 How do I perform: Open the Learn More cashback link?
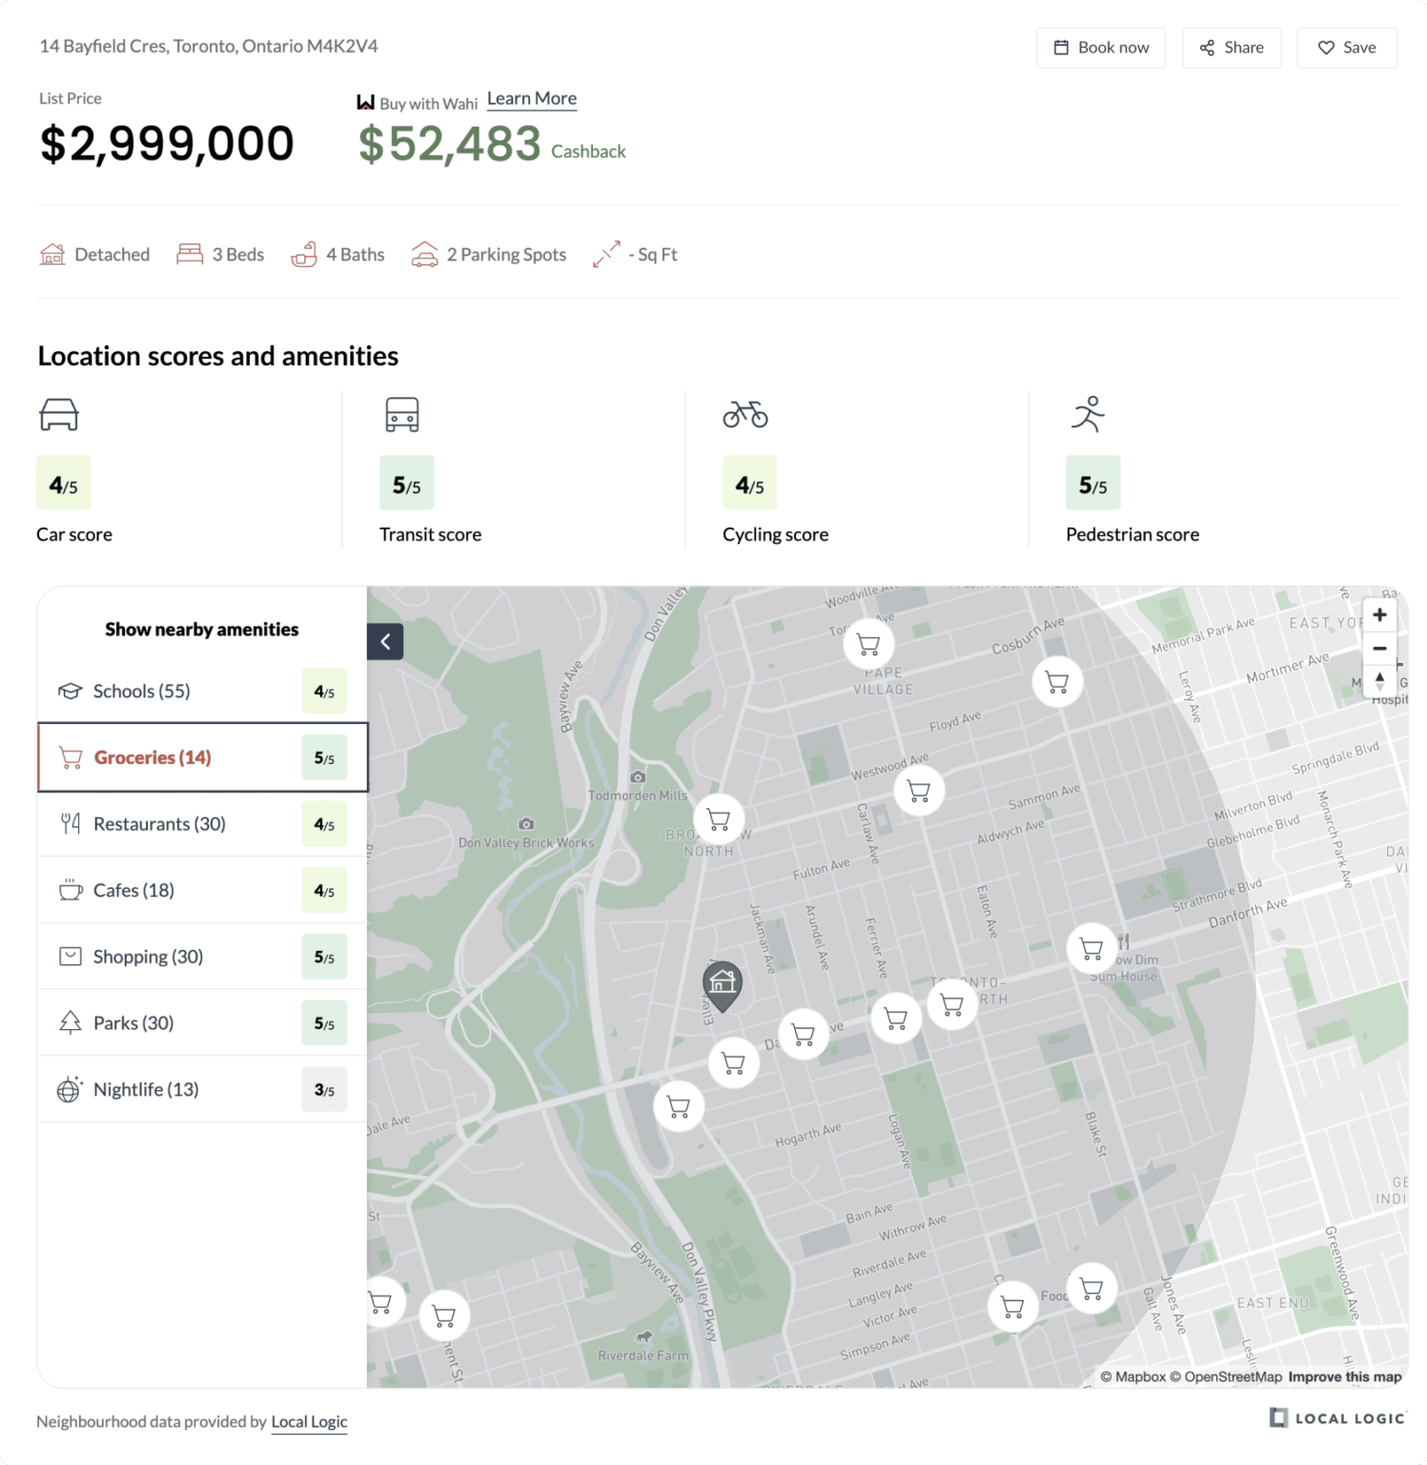[x=532, y=99]
